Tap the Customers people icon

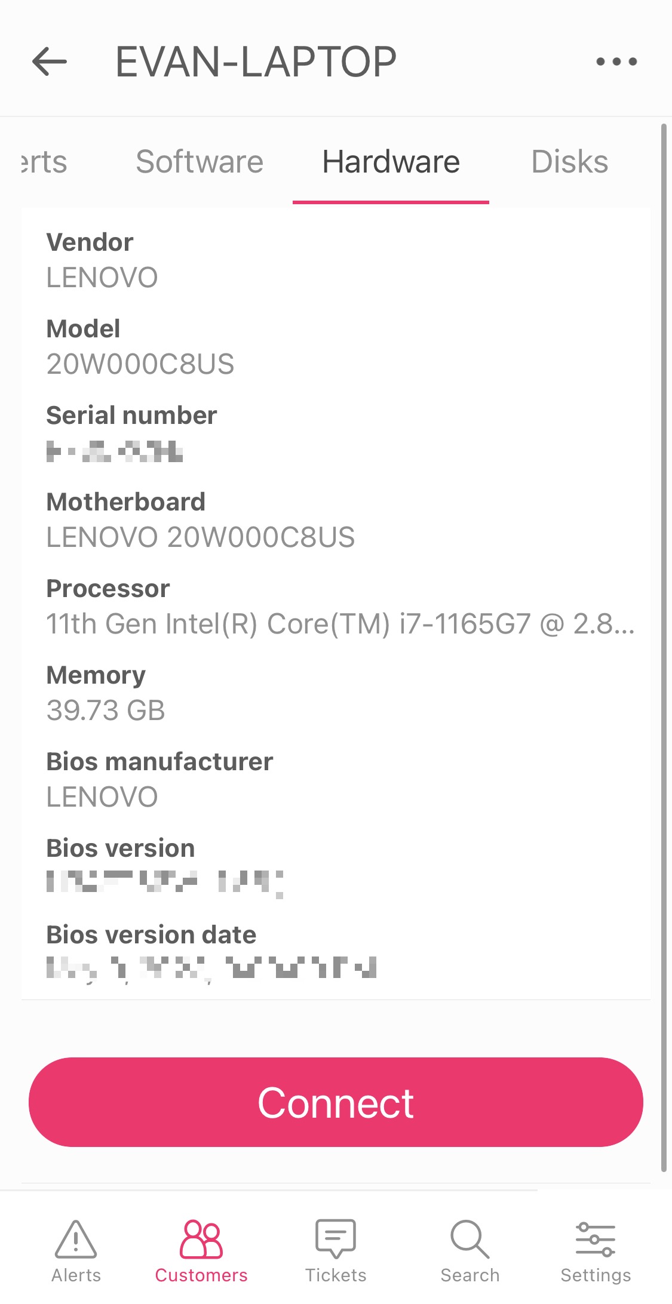[201, 1239]
